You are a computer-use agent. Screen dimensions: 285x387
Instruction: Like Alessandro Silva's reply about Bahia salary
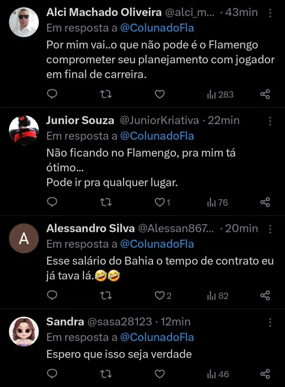pyautogui.click(x=159, y=296)
